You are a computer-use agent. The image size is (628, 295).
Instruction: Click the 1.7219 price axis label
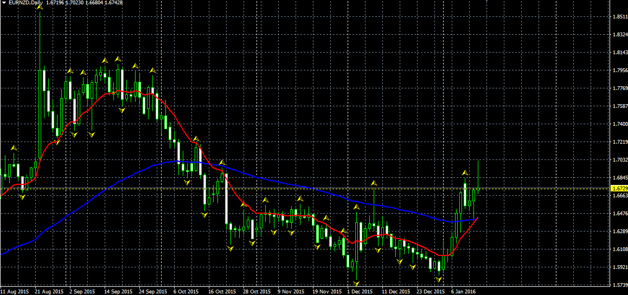point(619,142)
